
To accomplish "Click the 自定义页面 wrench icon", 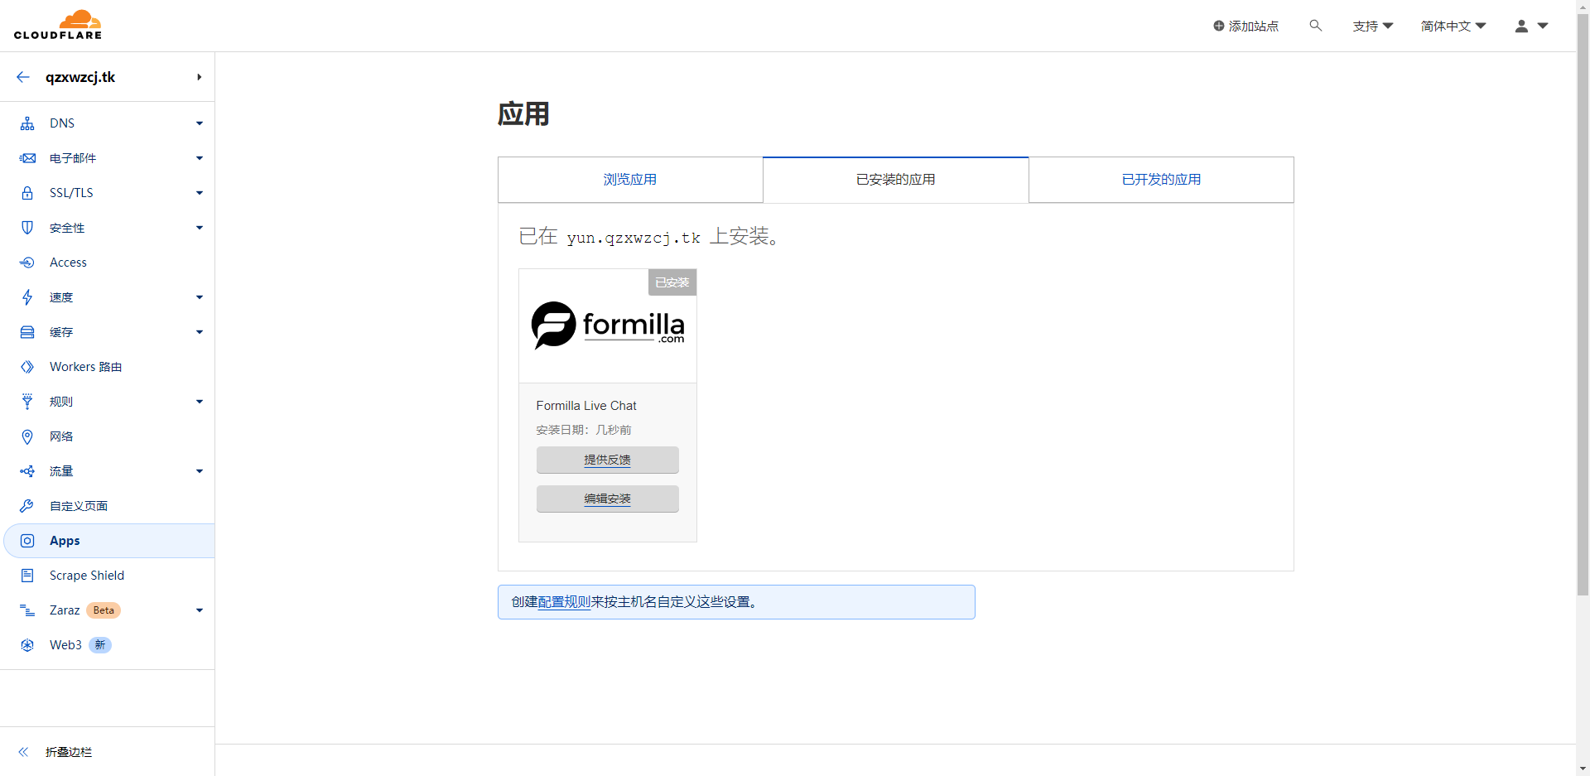I will coord(27,506).
